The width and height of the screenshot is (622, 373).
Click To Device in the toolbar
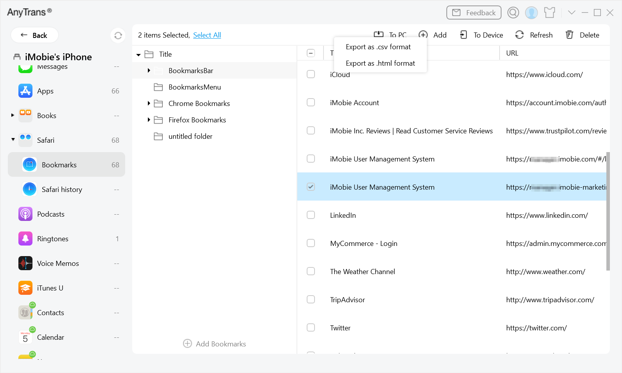(x=481, y=35)
